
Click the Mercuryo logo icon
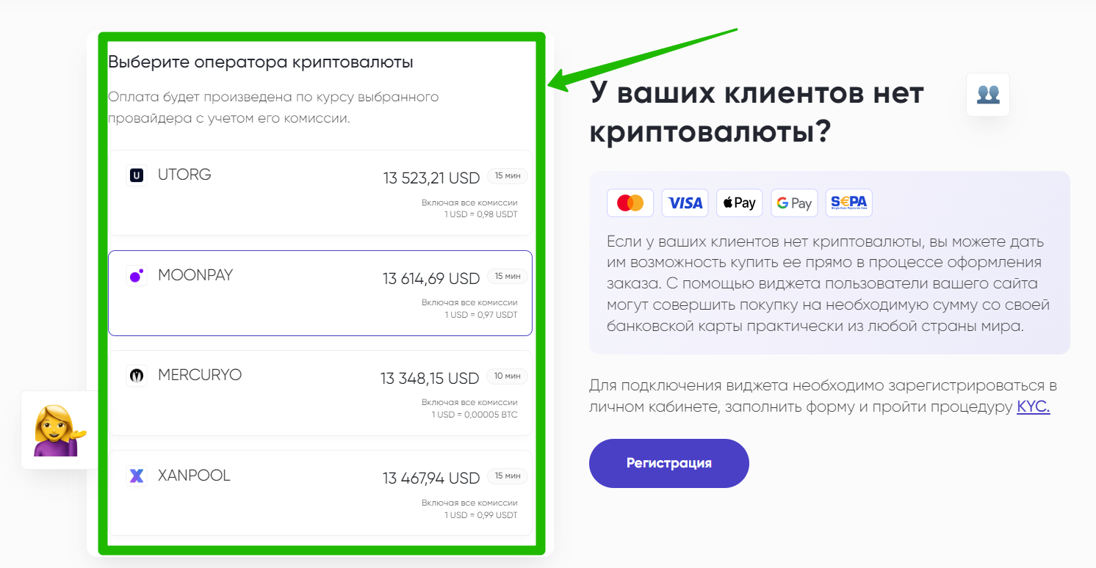(x=137, y=376)
